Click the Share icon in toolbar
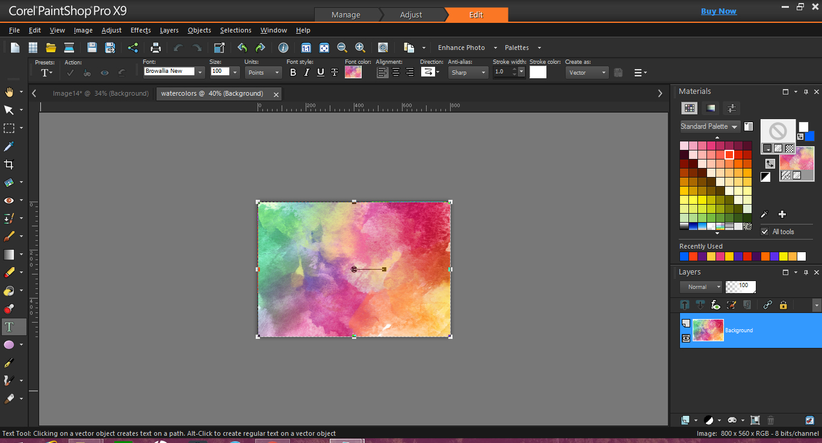822x443 pixels. coord(133,48)
